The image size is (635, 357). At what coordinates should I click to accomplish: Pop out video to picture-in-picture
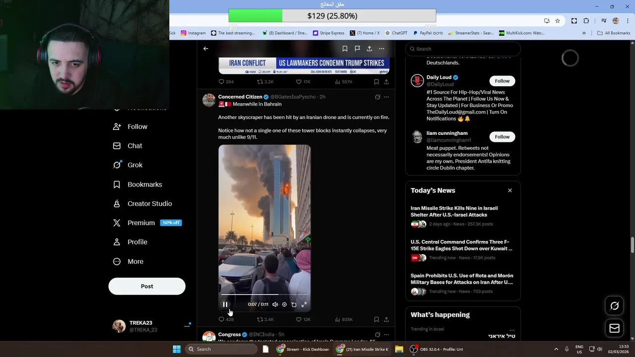tap(294, 304)
